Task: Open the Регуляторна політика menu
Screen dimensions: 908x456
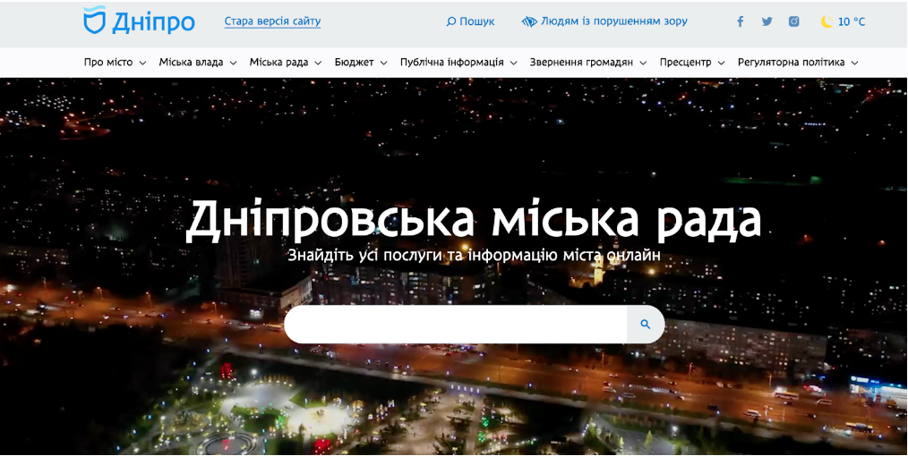Action: pos(791,63)
